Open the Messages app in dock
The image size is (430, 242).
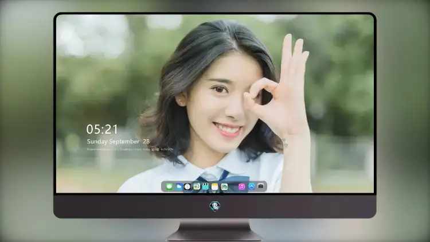169,187
